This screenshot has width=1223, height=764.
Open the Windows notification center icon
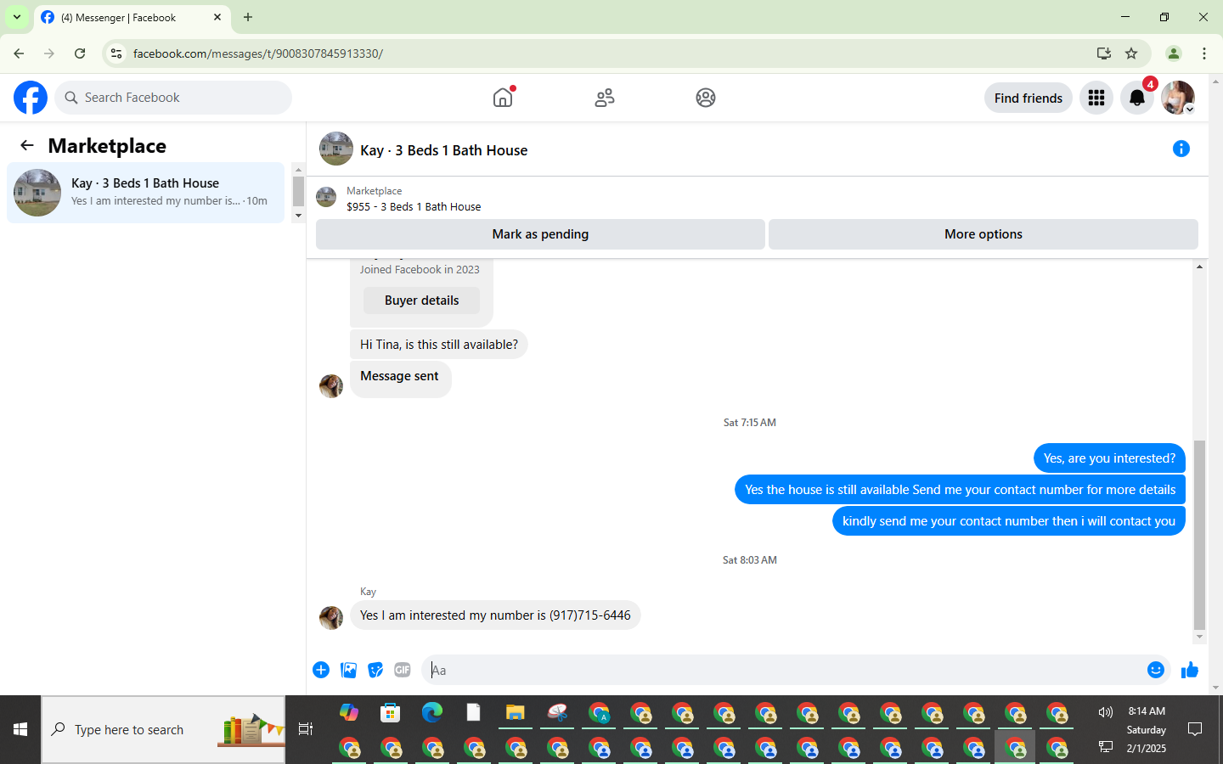tap(1195, 729)
